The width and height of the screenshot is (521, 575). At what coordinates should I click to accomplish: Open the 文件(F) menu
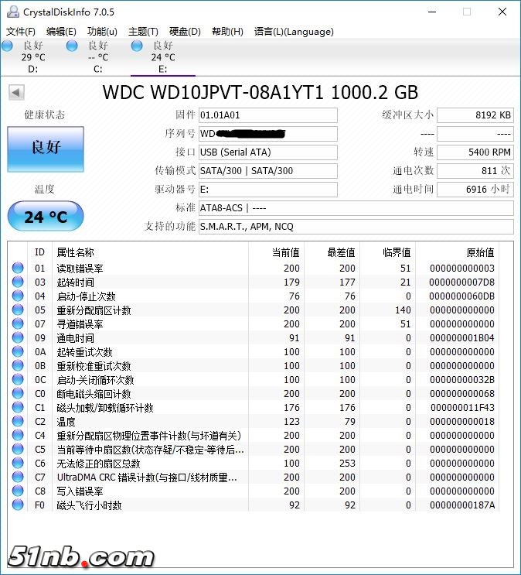(21, 32)
